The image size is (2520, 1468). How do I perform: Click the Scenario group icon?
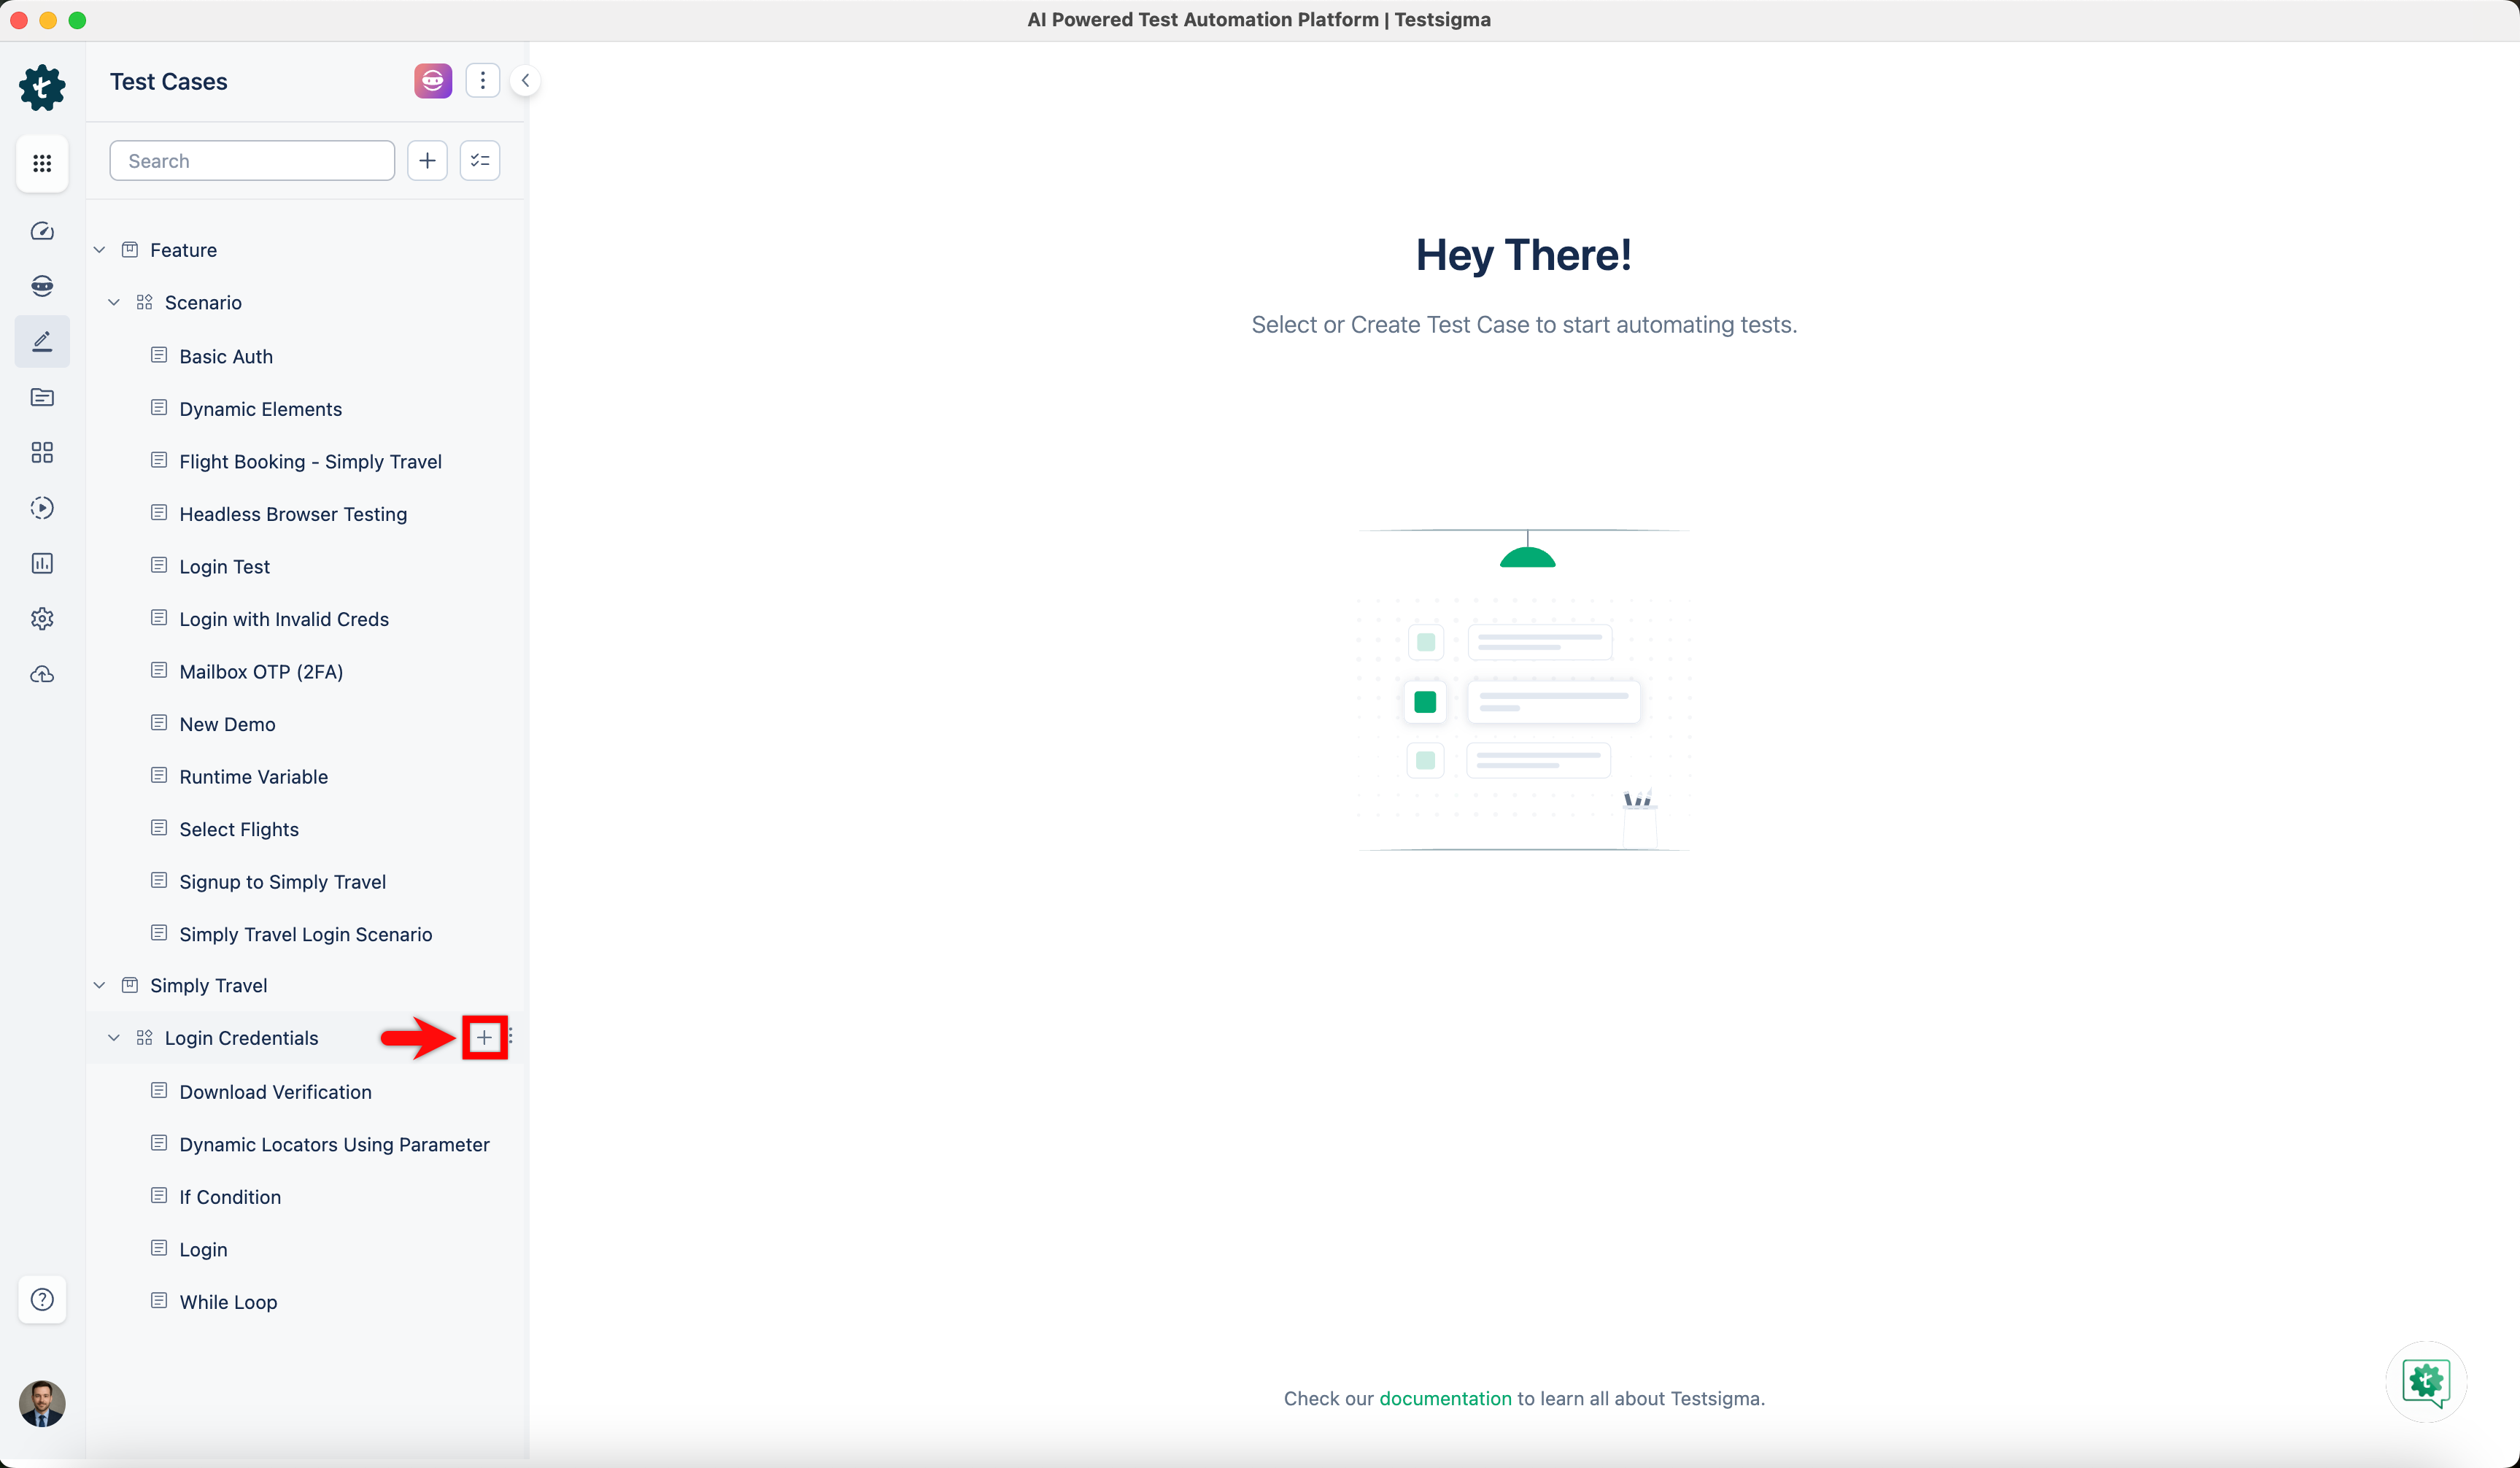(x=144, y=302)
